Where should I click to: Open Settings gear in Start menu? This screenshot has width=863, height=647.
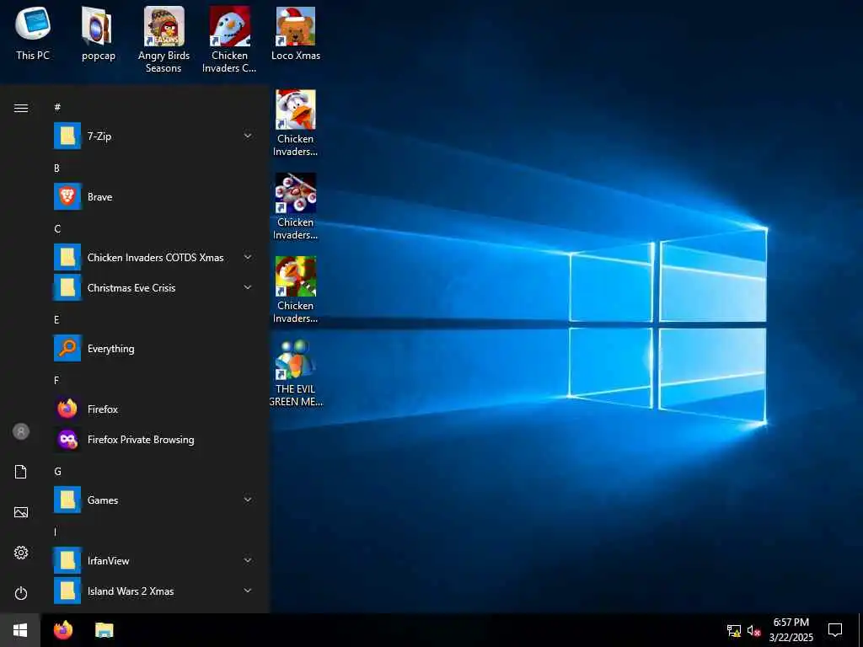(21, 553)
